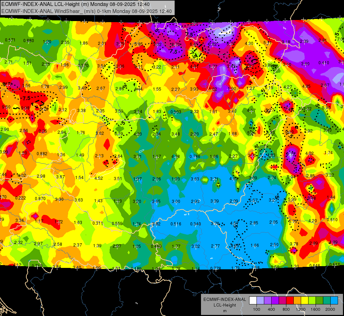Click the wind shear value 5.99

click(x=292, y=199)
